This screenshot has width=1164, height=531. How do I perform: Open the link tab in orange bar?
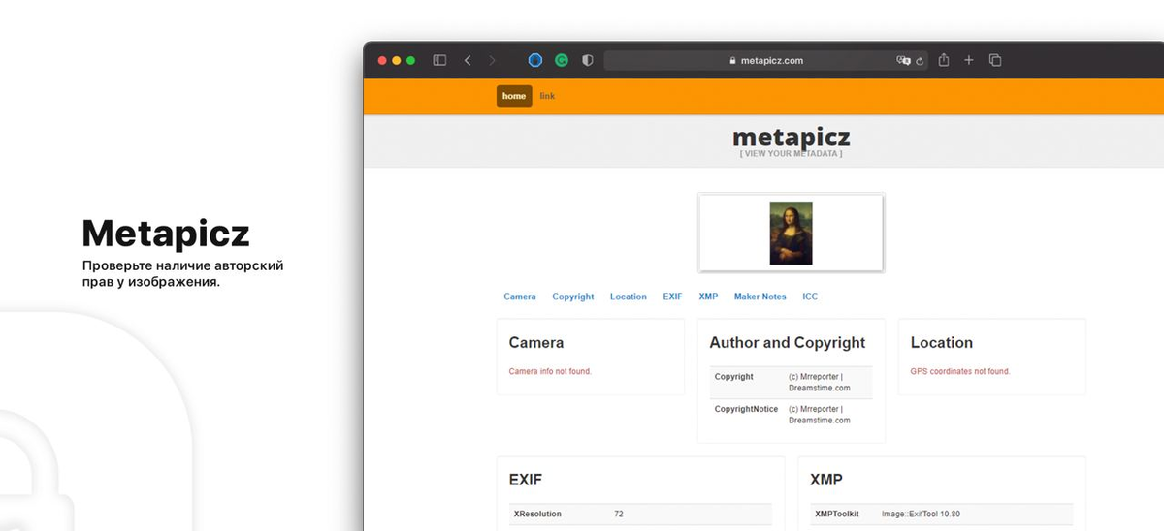pyautogui.click(x=547, y=96)
